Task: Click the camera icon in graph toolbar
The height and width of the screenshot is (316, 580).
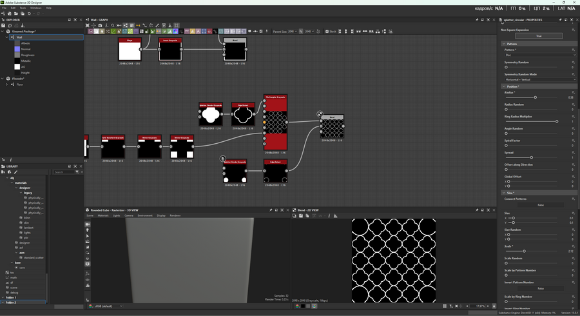Action: click(100, 25)
